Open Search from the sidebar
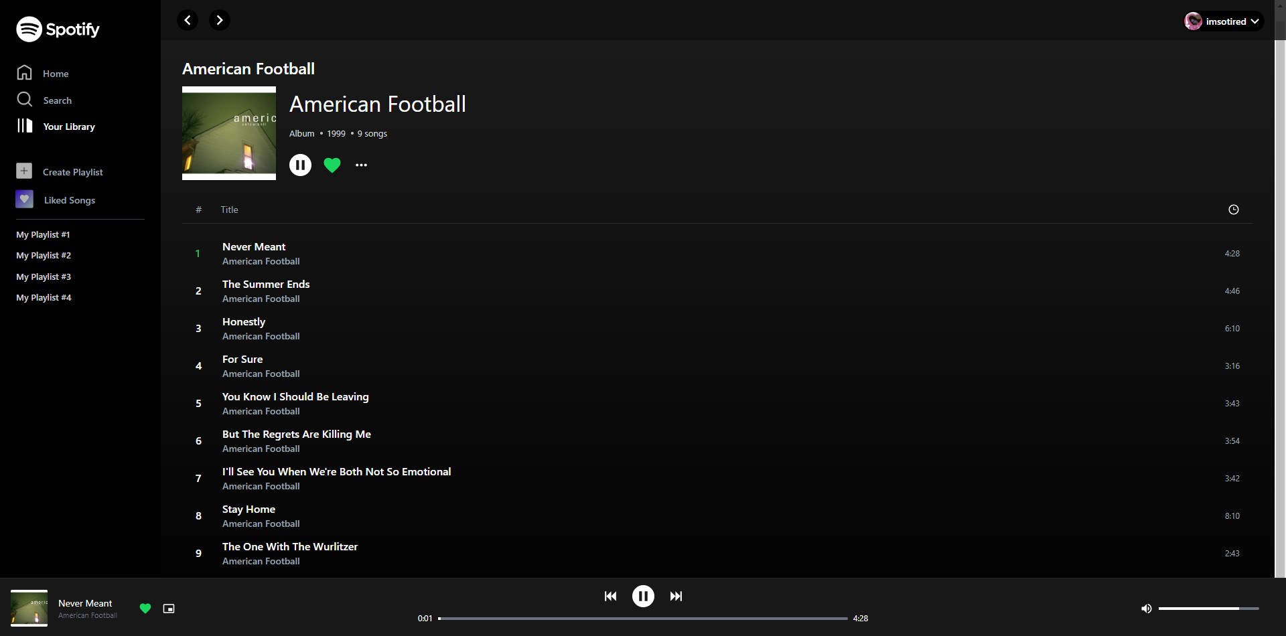Image resolution: width=1286 pixels, height=636 pixels. pyautogui.click(x=44, y=100)
